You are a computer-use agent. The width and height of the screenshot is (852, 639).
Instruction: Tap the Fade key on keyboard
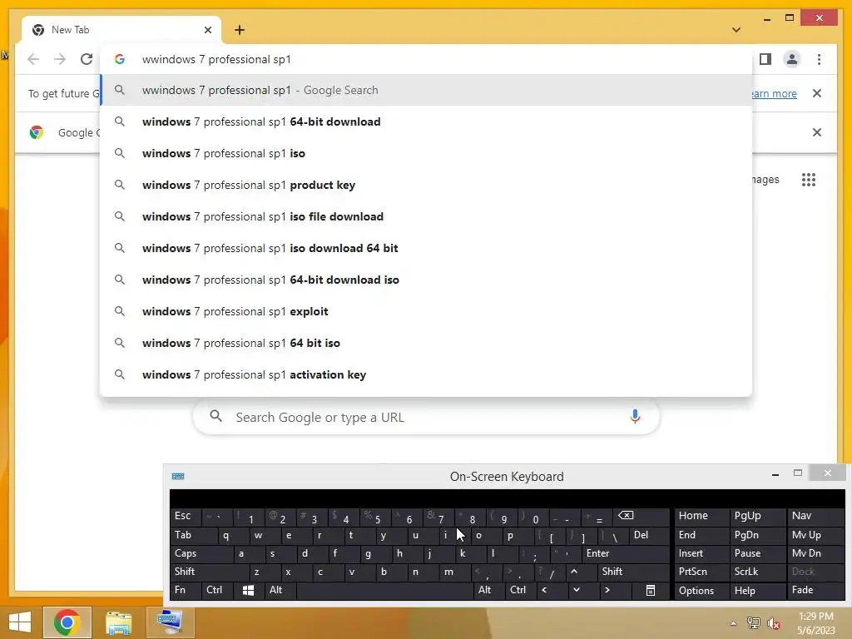click(815, 590)
